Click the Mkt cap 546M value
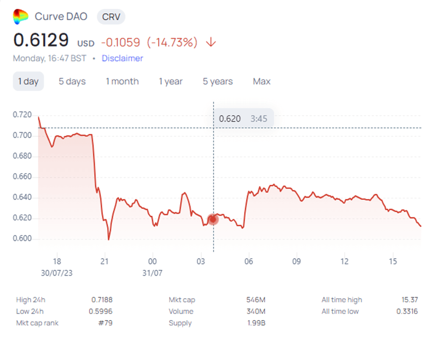Screen dimensions: 431x337 coord(256,300)
